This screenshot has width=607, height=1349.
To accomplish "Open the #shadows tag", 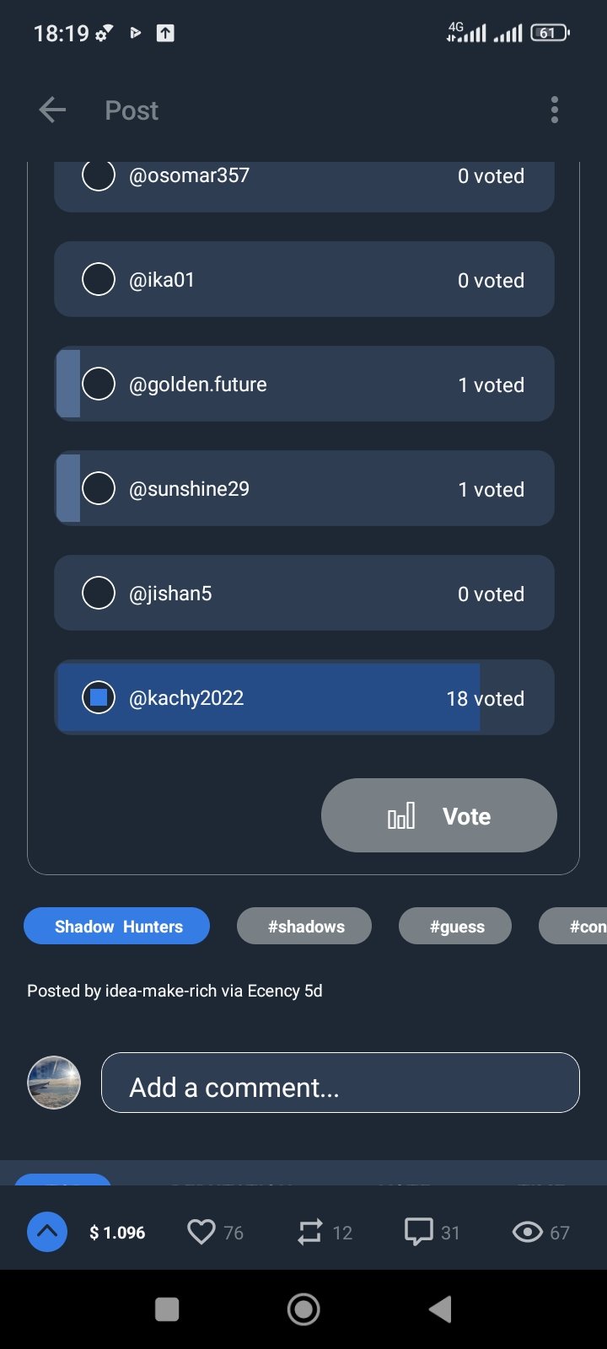I will click(x=304, y=926).
